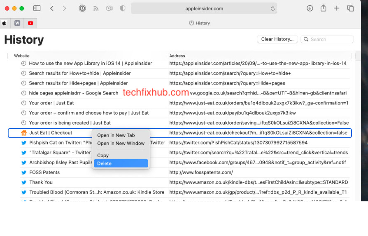Click the Twitter icon beside Thank You
The image size is (368, 236).
click(x=24, y=182)
